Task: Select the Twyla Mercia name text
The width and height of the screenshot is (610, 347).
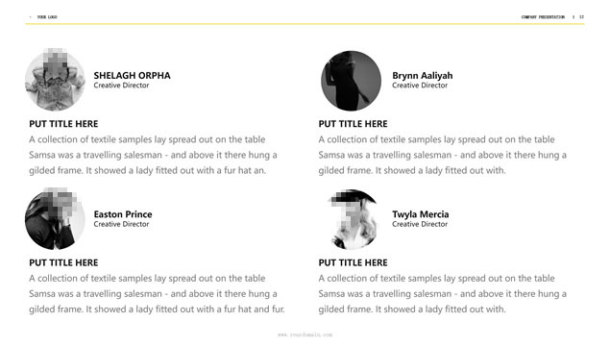Action: 420,214
